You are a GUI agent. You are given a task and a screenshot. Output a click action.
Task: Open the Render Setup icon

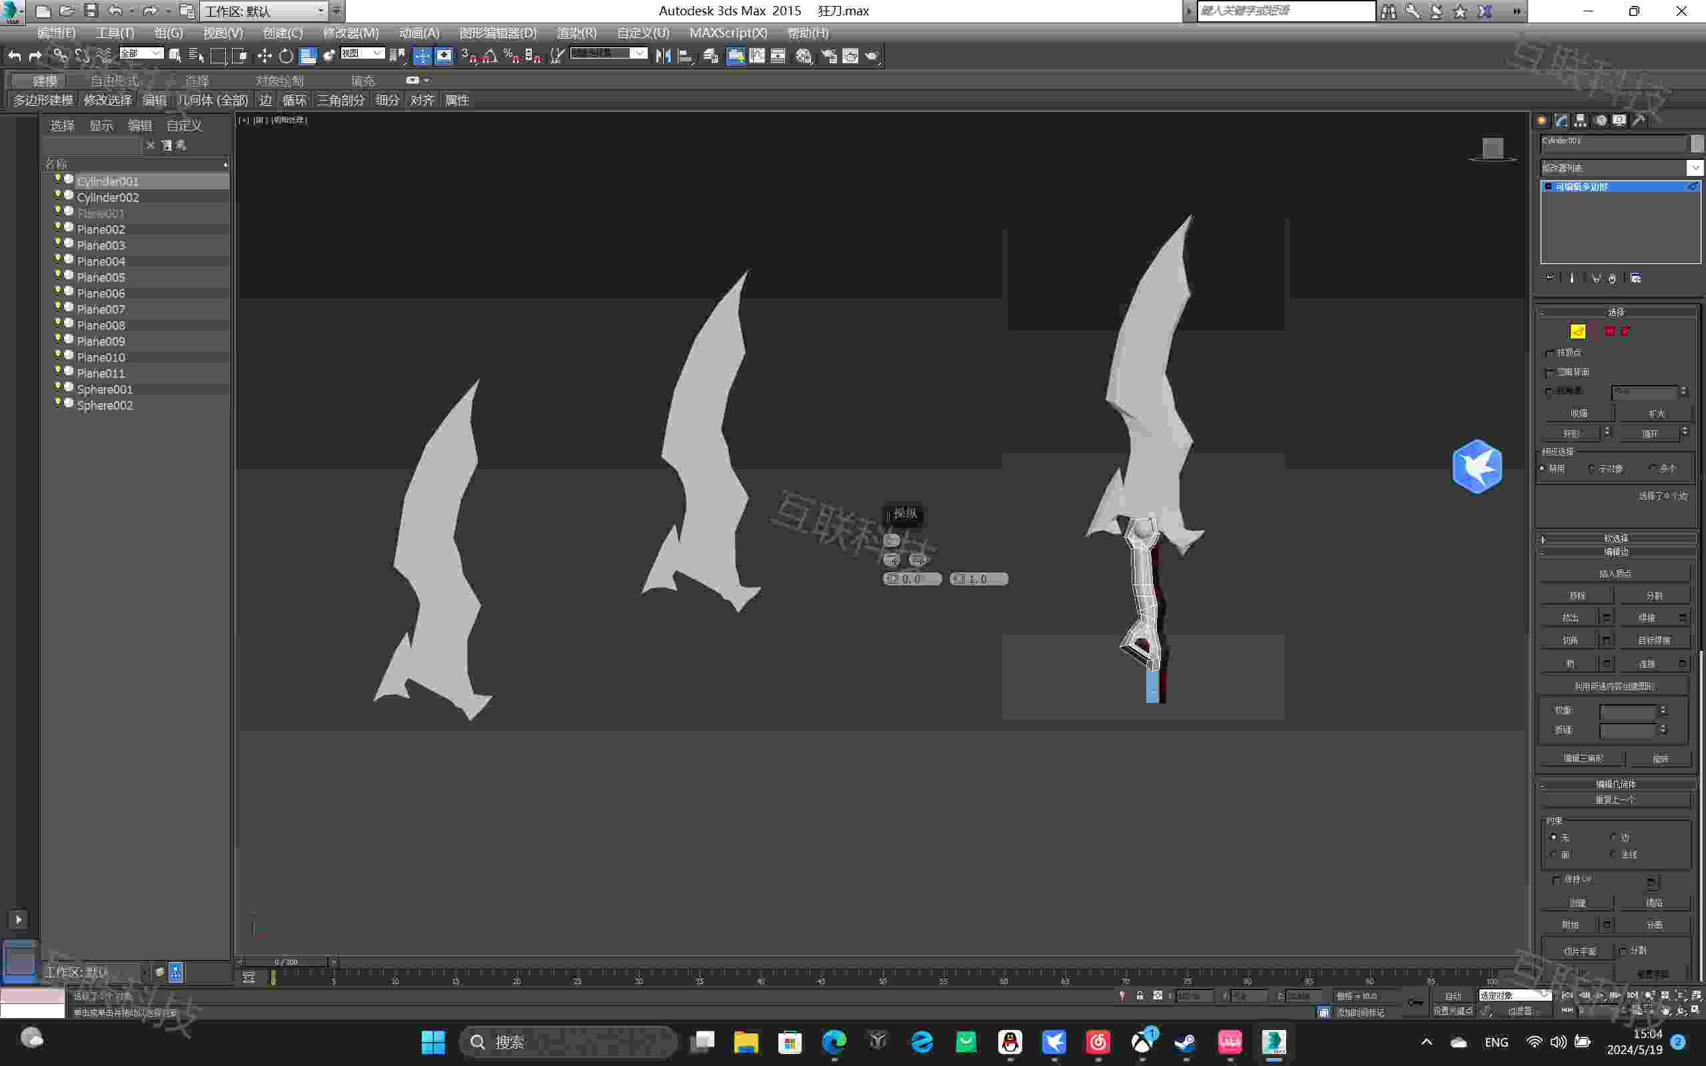coord(829,56)
